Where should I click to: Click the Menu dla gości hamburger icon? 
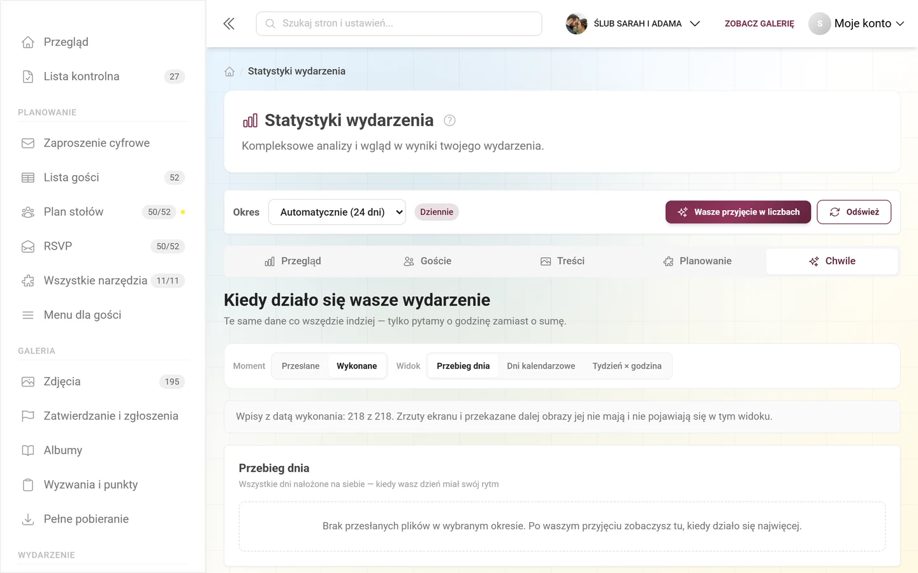coord(28,315)
